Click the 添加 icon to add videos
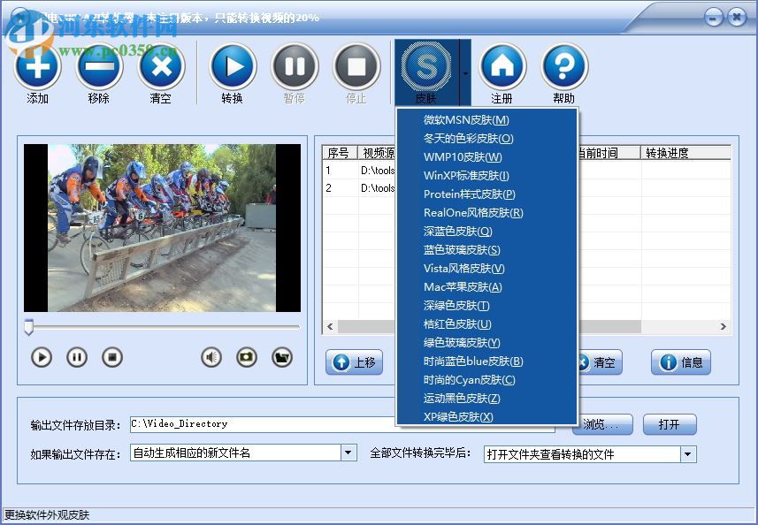Image resolution: width=758 pixels, height=525 pixels. click(36, 66)
